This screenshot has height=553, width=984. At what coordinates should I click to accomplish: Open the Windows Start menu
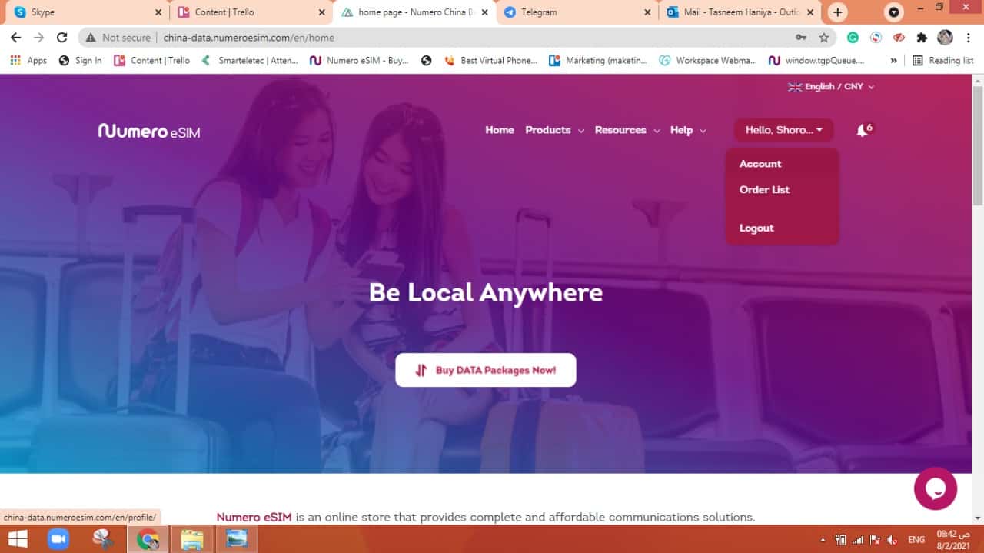coord(17,539)
